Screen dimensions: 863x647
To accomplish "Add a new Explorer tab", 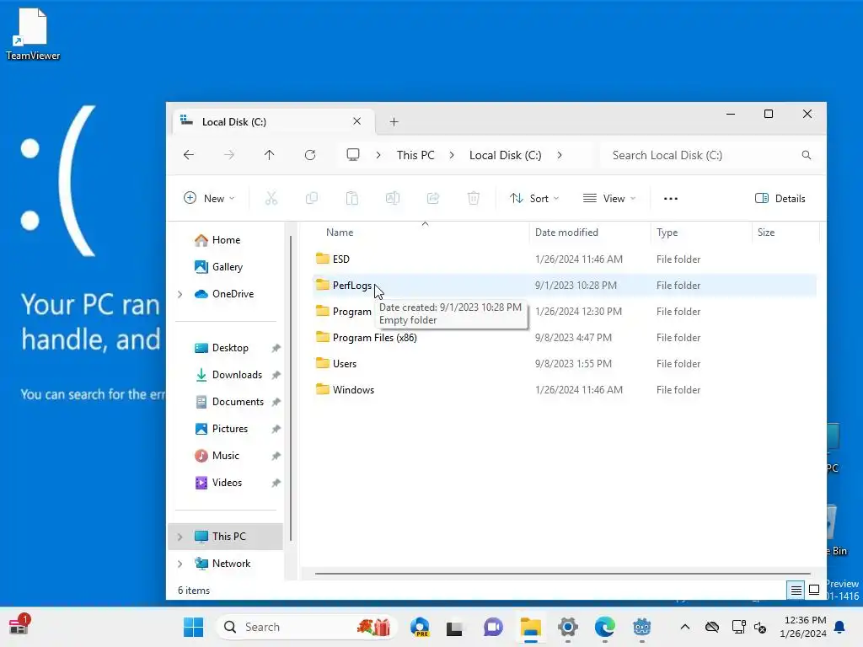I will tap(394, 121).
